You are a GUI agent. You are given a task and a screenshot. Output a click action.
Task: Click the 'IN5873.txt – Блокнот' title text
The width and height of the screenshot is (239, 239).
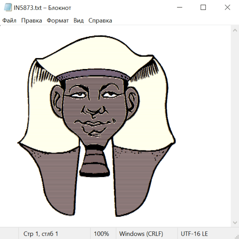[42, 8]
